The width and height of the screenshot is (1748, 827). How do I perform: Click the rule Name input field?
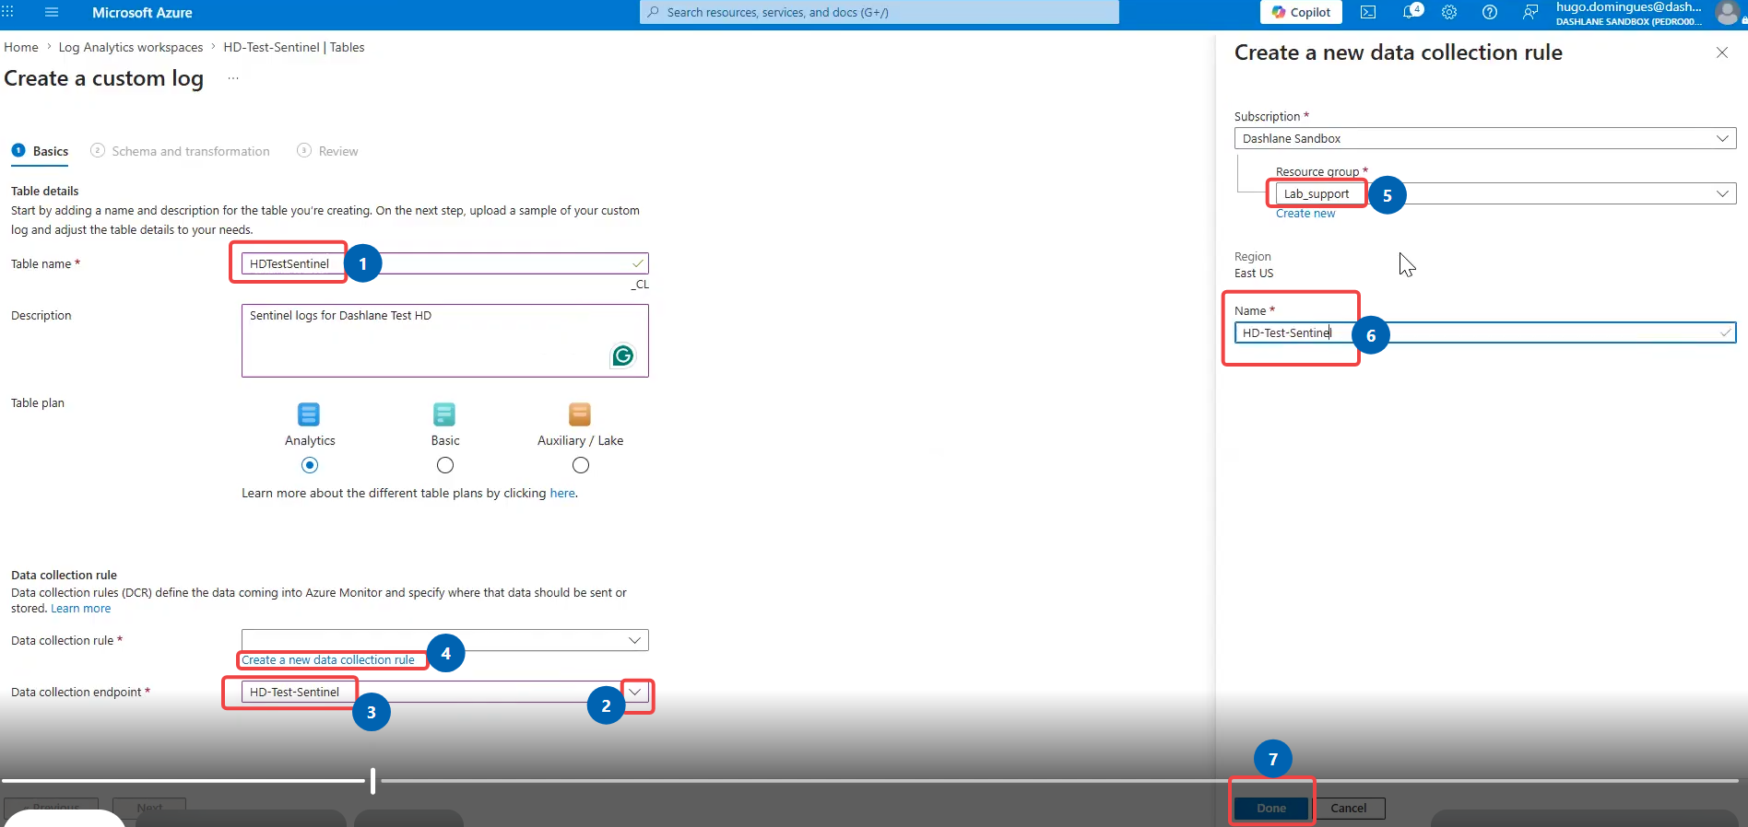click(1485, 332)
